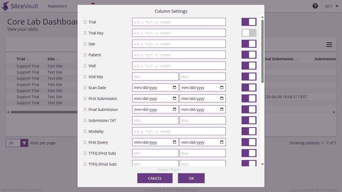Viewport: 342px width, 192px height.
Task: Open calendar picker for First Submission start
Action: click(174, 98)
